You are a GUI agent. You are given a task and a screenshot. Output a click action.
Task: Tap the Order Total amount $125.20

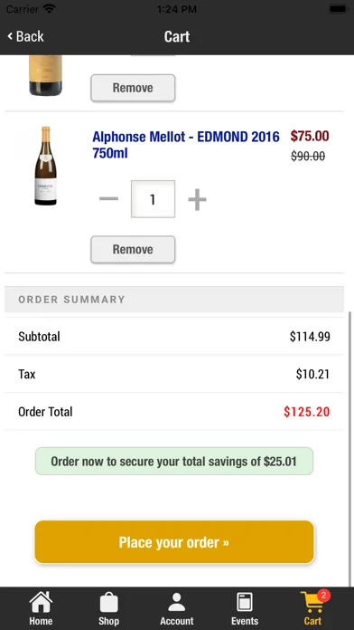[x=307, y=412]
